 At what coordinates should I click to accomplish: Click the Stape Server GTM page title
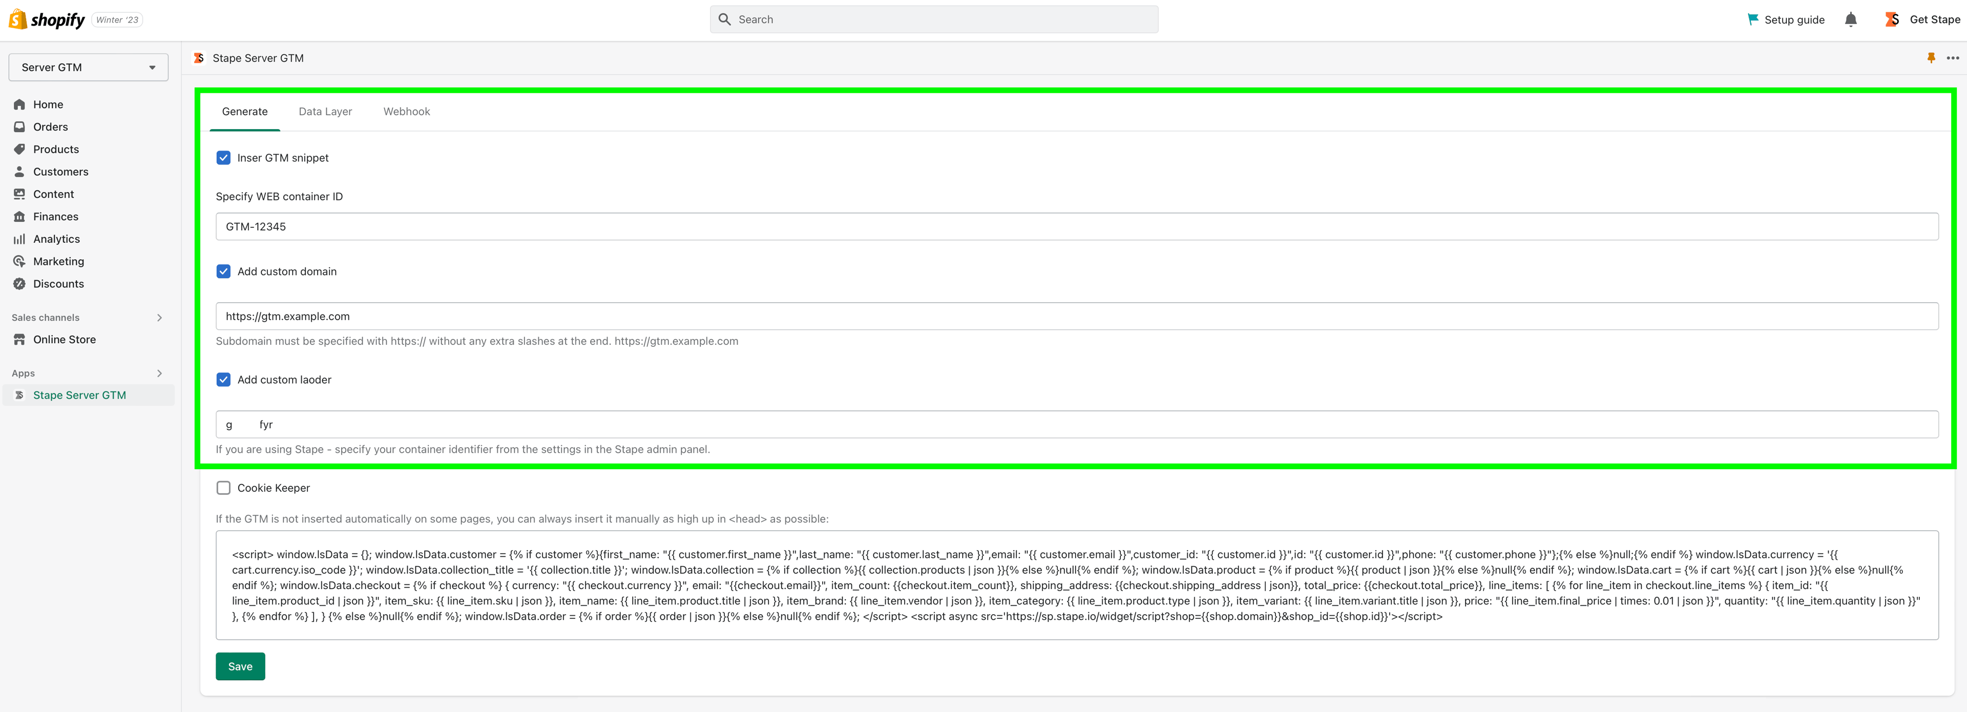click(258, 58)
